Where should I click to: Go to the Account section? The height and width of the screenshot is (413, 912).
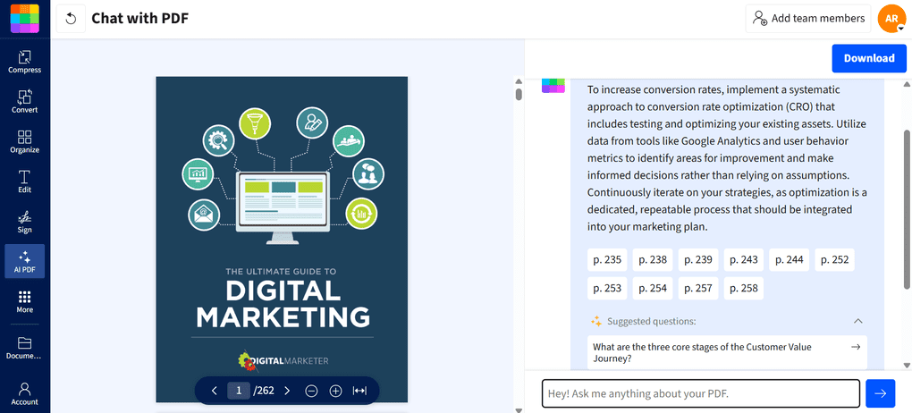point(24,393)
